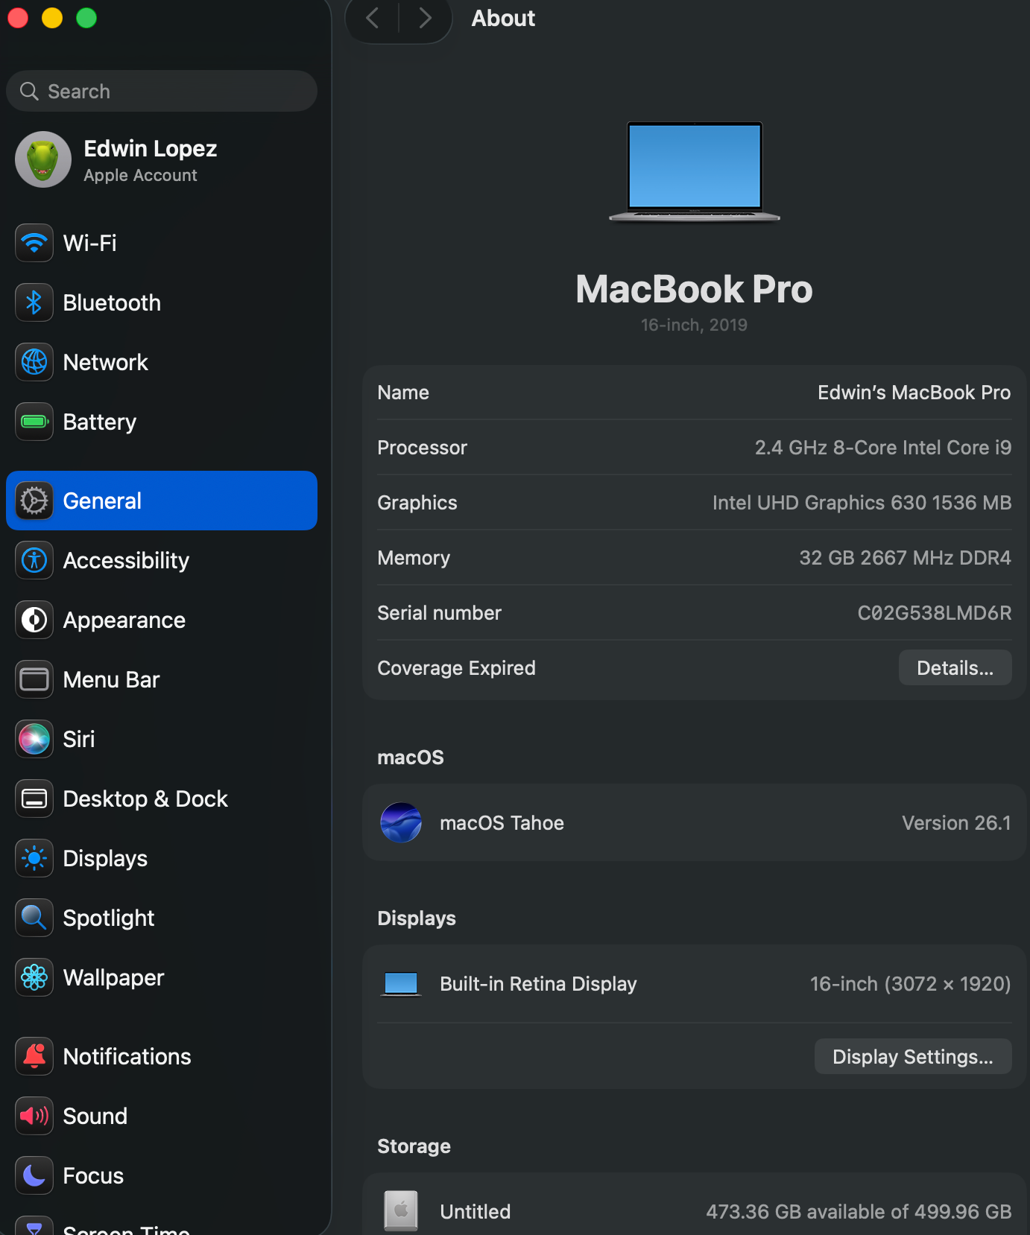Image resolution: width=1030 pixels, height=1235 pixels.
Task: Click the Battery icon in sidebar
Action: coord(34,422)
